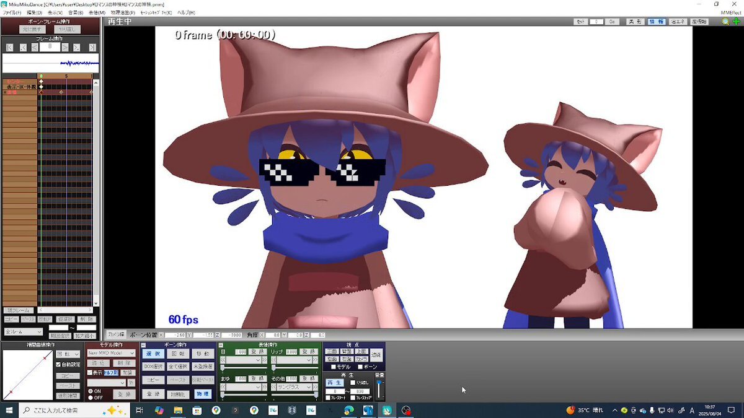
Task: Click right arrow of eye morph selector
Action: coord(265,360)
